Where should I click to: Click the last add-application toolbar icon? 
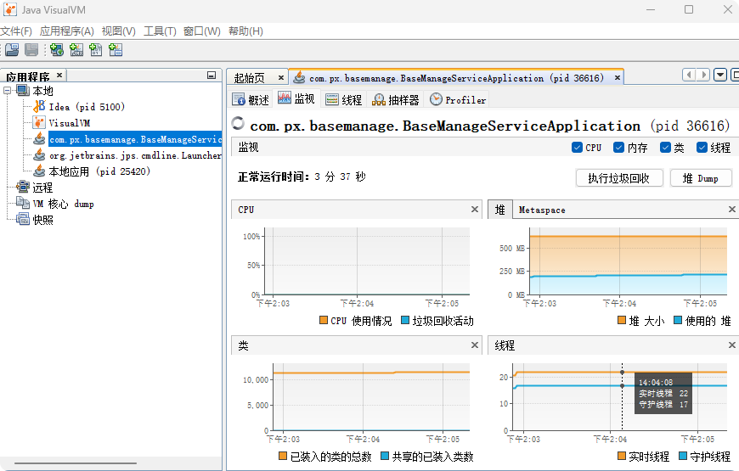point(116,50)
